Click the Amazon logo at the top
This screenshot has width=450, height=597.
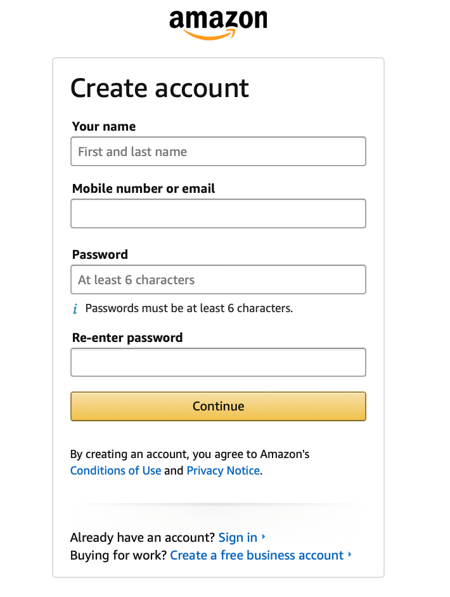218,24
